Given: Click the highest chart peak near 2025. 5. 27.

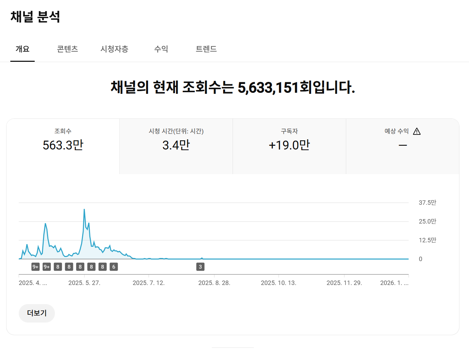Looking at the screenshot, I should (x=84, y=210).
